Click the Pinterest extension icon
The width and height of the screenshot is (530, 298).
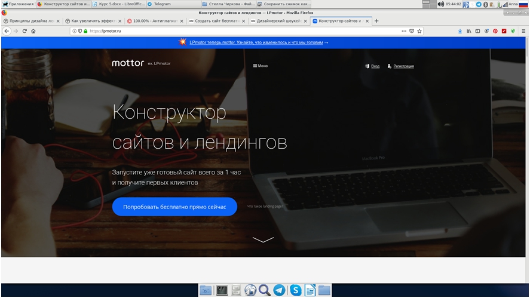click(495, 30)
